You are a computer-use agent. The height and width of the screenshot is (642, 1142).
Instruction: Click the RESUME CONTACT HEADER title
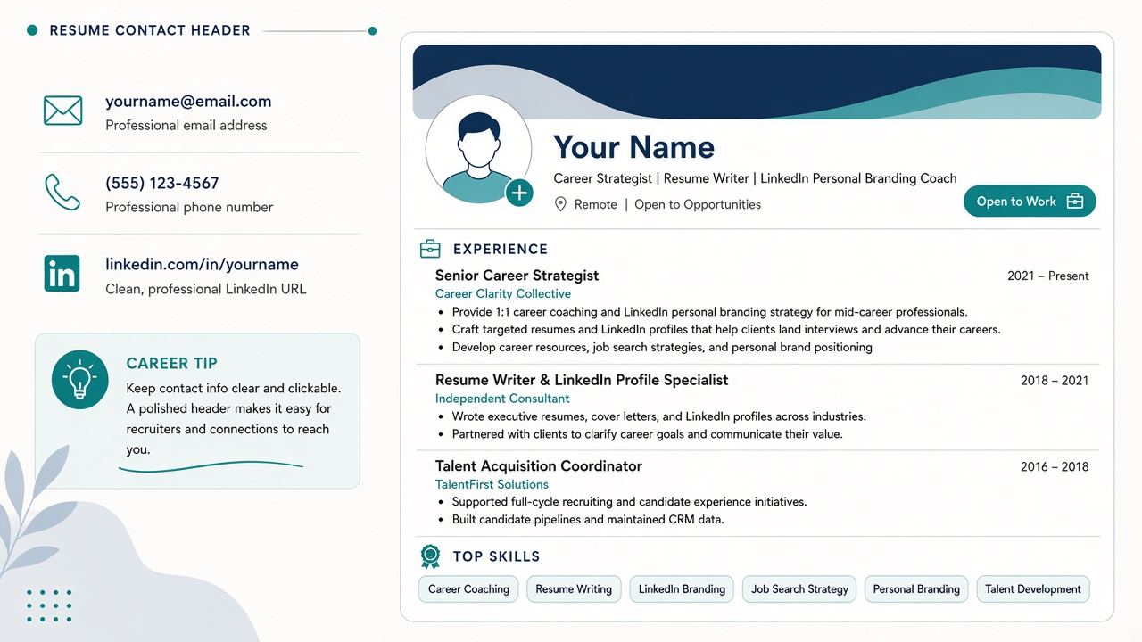pos(150,30)
